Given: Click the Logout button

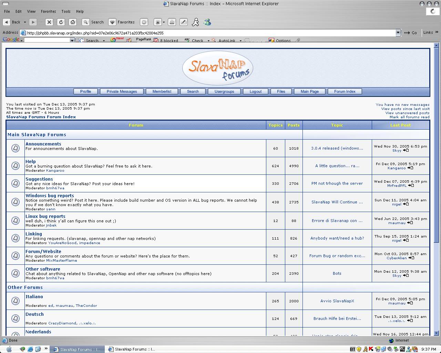Looking at the screenshot, I should (x=256, y=91).
